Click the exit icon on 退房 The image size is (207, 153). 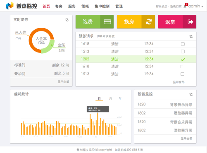click(190, 22)
